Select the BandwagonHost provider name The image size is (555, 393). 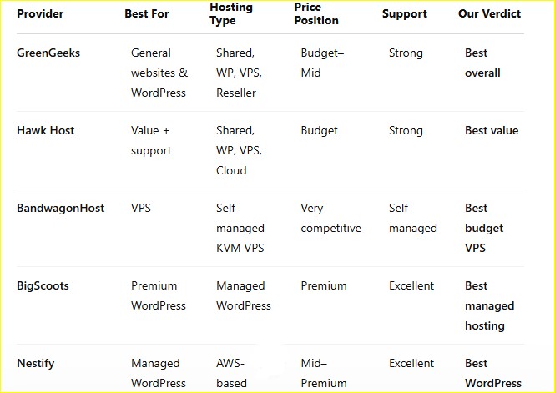point(61,208)
